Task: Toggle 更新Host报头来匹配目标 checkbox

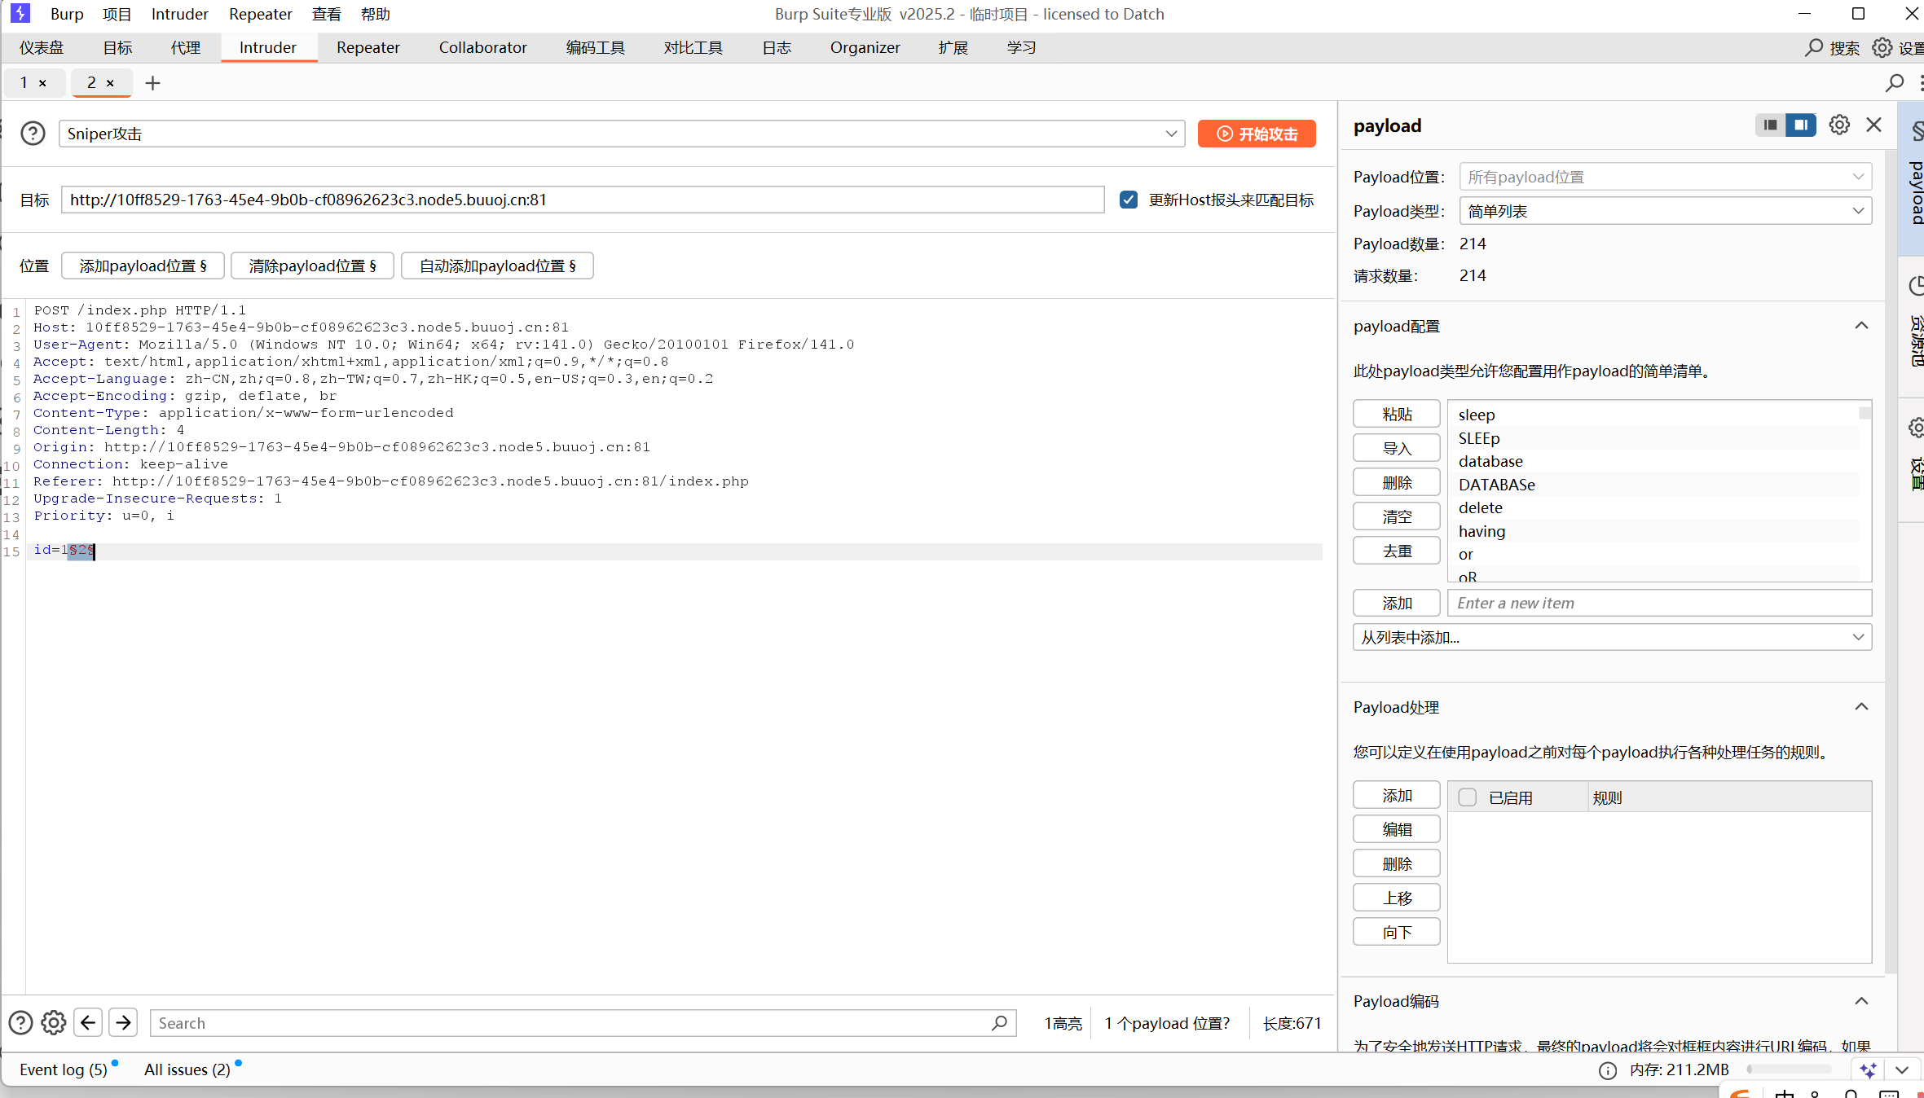Action: (x=1129, y=200)
